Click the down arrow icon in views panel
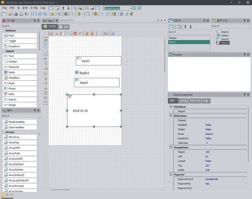This screenshot has height=199, width=252. point(190,27)
